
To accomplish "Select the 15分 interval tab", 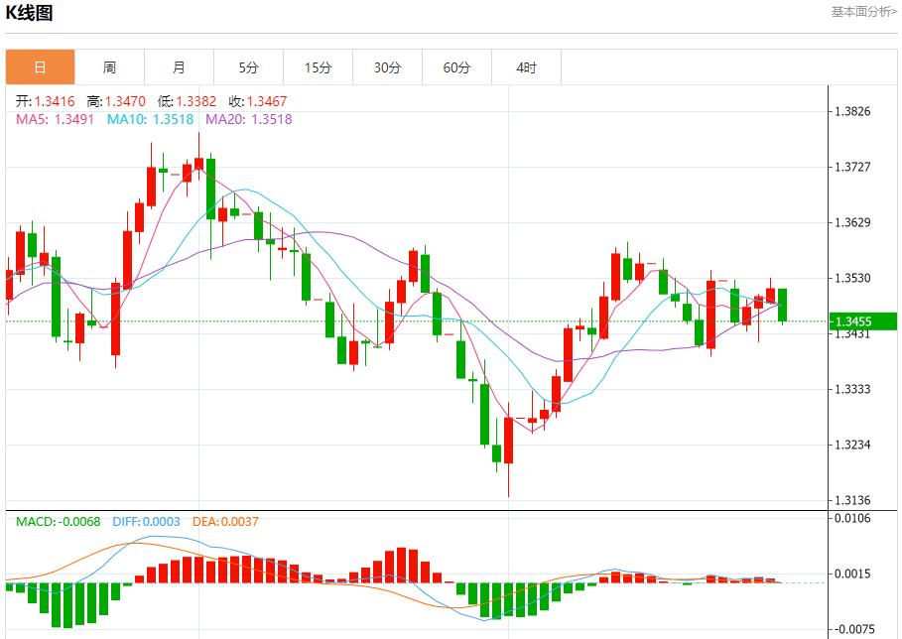I will coord(318,67).
